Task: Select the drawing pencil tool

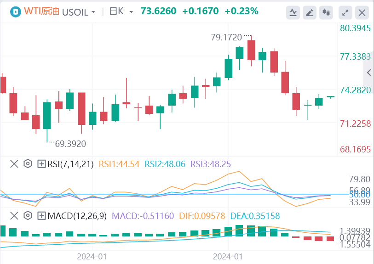Action: pos(310,12)
